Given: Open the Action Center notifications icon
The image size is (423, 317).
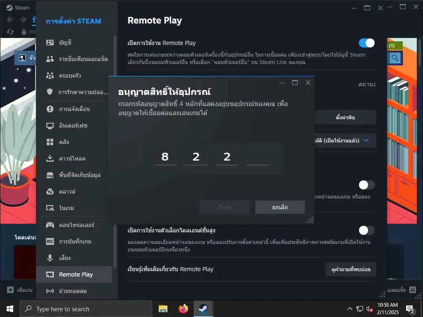Looking at the screenshot, I should (410, 309).
